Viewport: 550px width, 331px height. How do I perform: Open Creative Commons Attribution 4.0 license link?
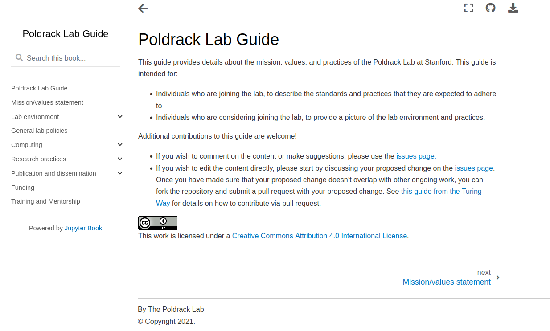click(319, 236)
